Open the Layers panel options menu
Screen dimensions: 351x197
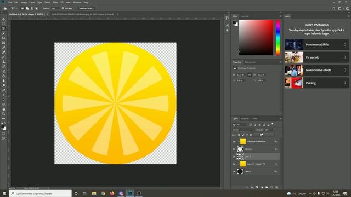(x=280, y=119)
